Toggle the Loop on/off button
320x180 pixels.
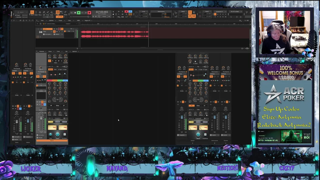coord(136,12)
